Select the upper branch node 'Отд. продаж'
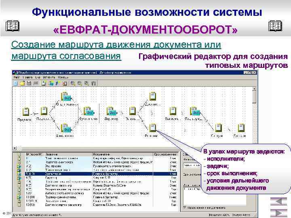Image resolution: width=291 pixels, height=218 pixels. [66, 97]
